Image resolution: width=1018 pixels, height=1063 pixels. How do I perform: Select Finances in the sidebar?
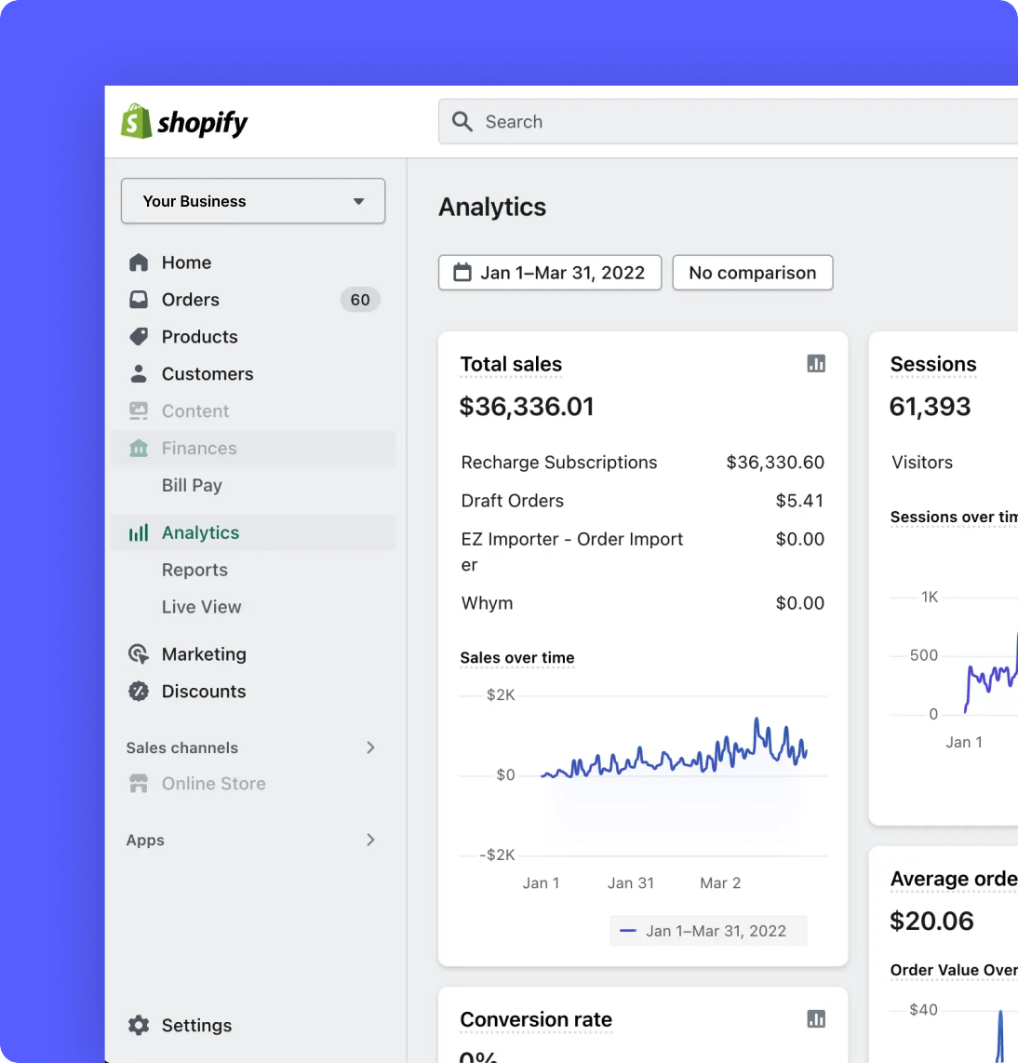point(253,448)
